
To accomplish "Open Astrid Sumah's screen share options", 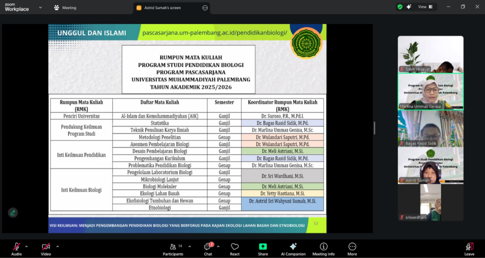I will [x=205, y=8].
